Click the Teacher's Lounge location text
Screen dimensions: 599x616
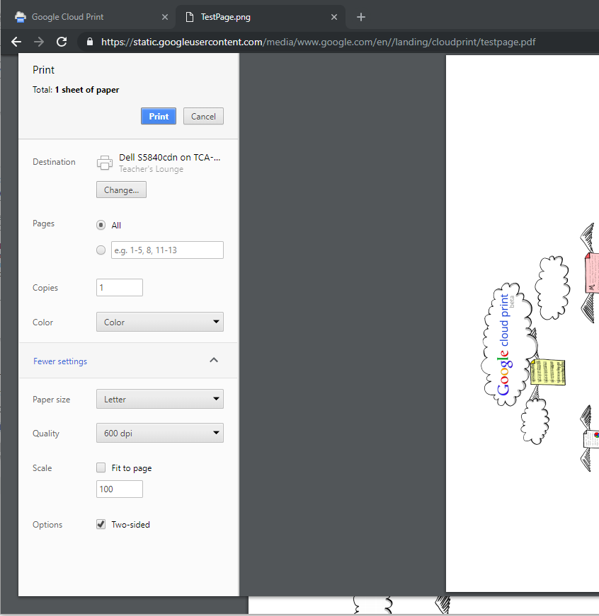tap(151, 169)
